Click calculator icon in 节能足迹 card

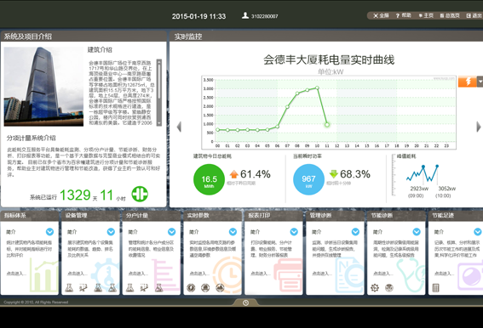pyautogui.click(x=436, y=288)
